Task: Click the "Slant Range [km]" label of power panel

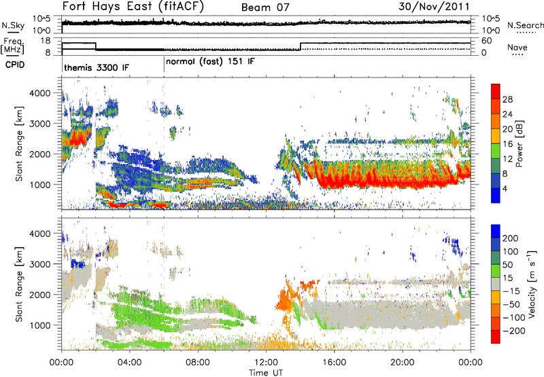Action: 19,144
